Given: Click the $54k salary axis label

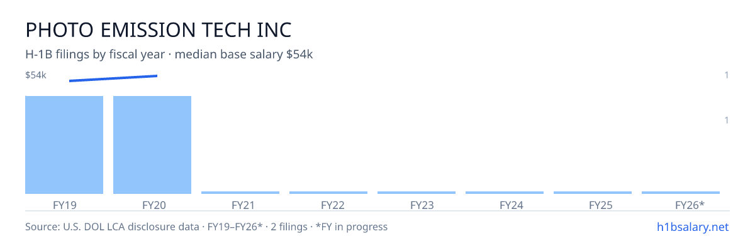Looking at the screenshot, I should (36, 75).
